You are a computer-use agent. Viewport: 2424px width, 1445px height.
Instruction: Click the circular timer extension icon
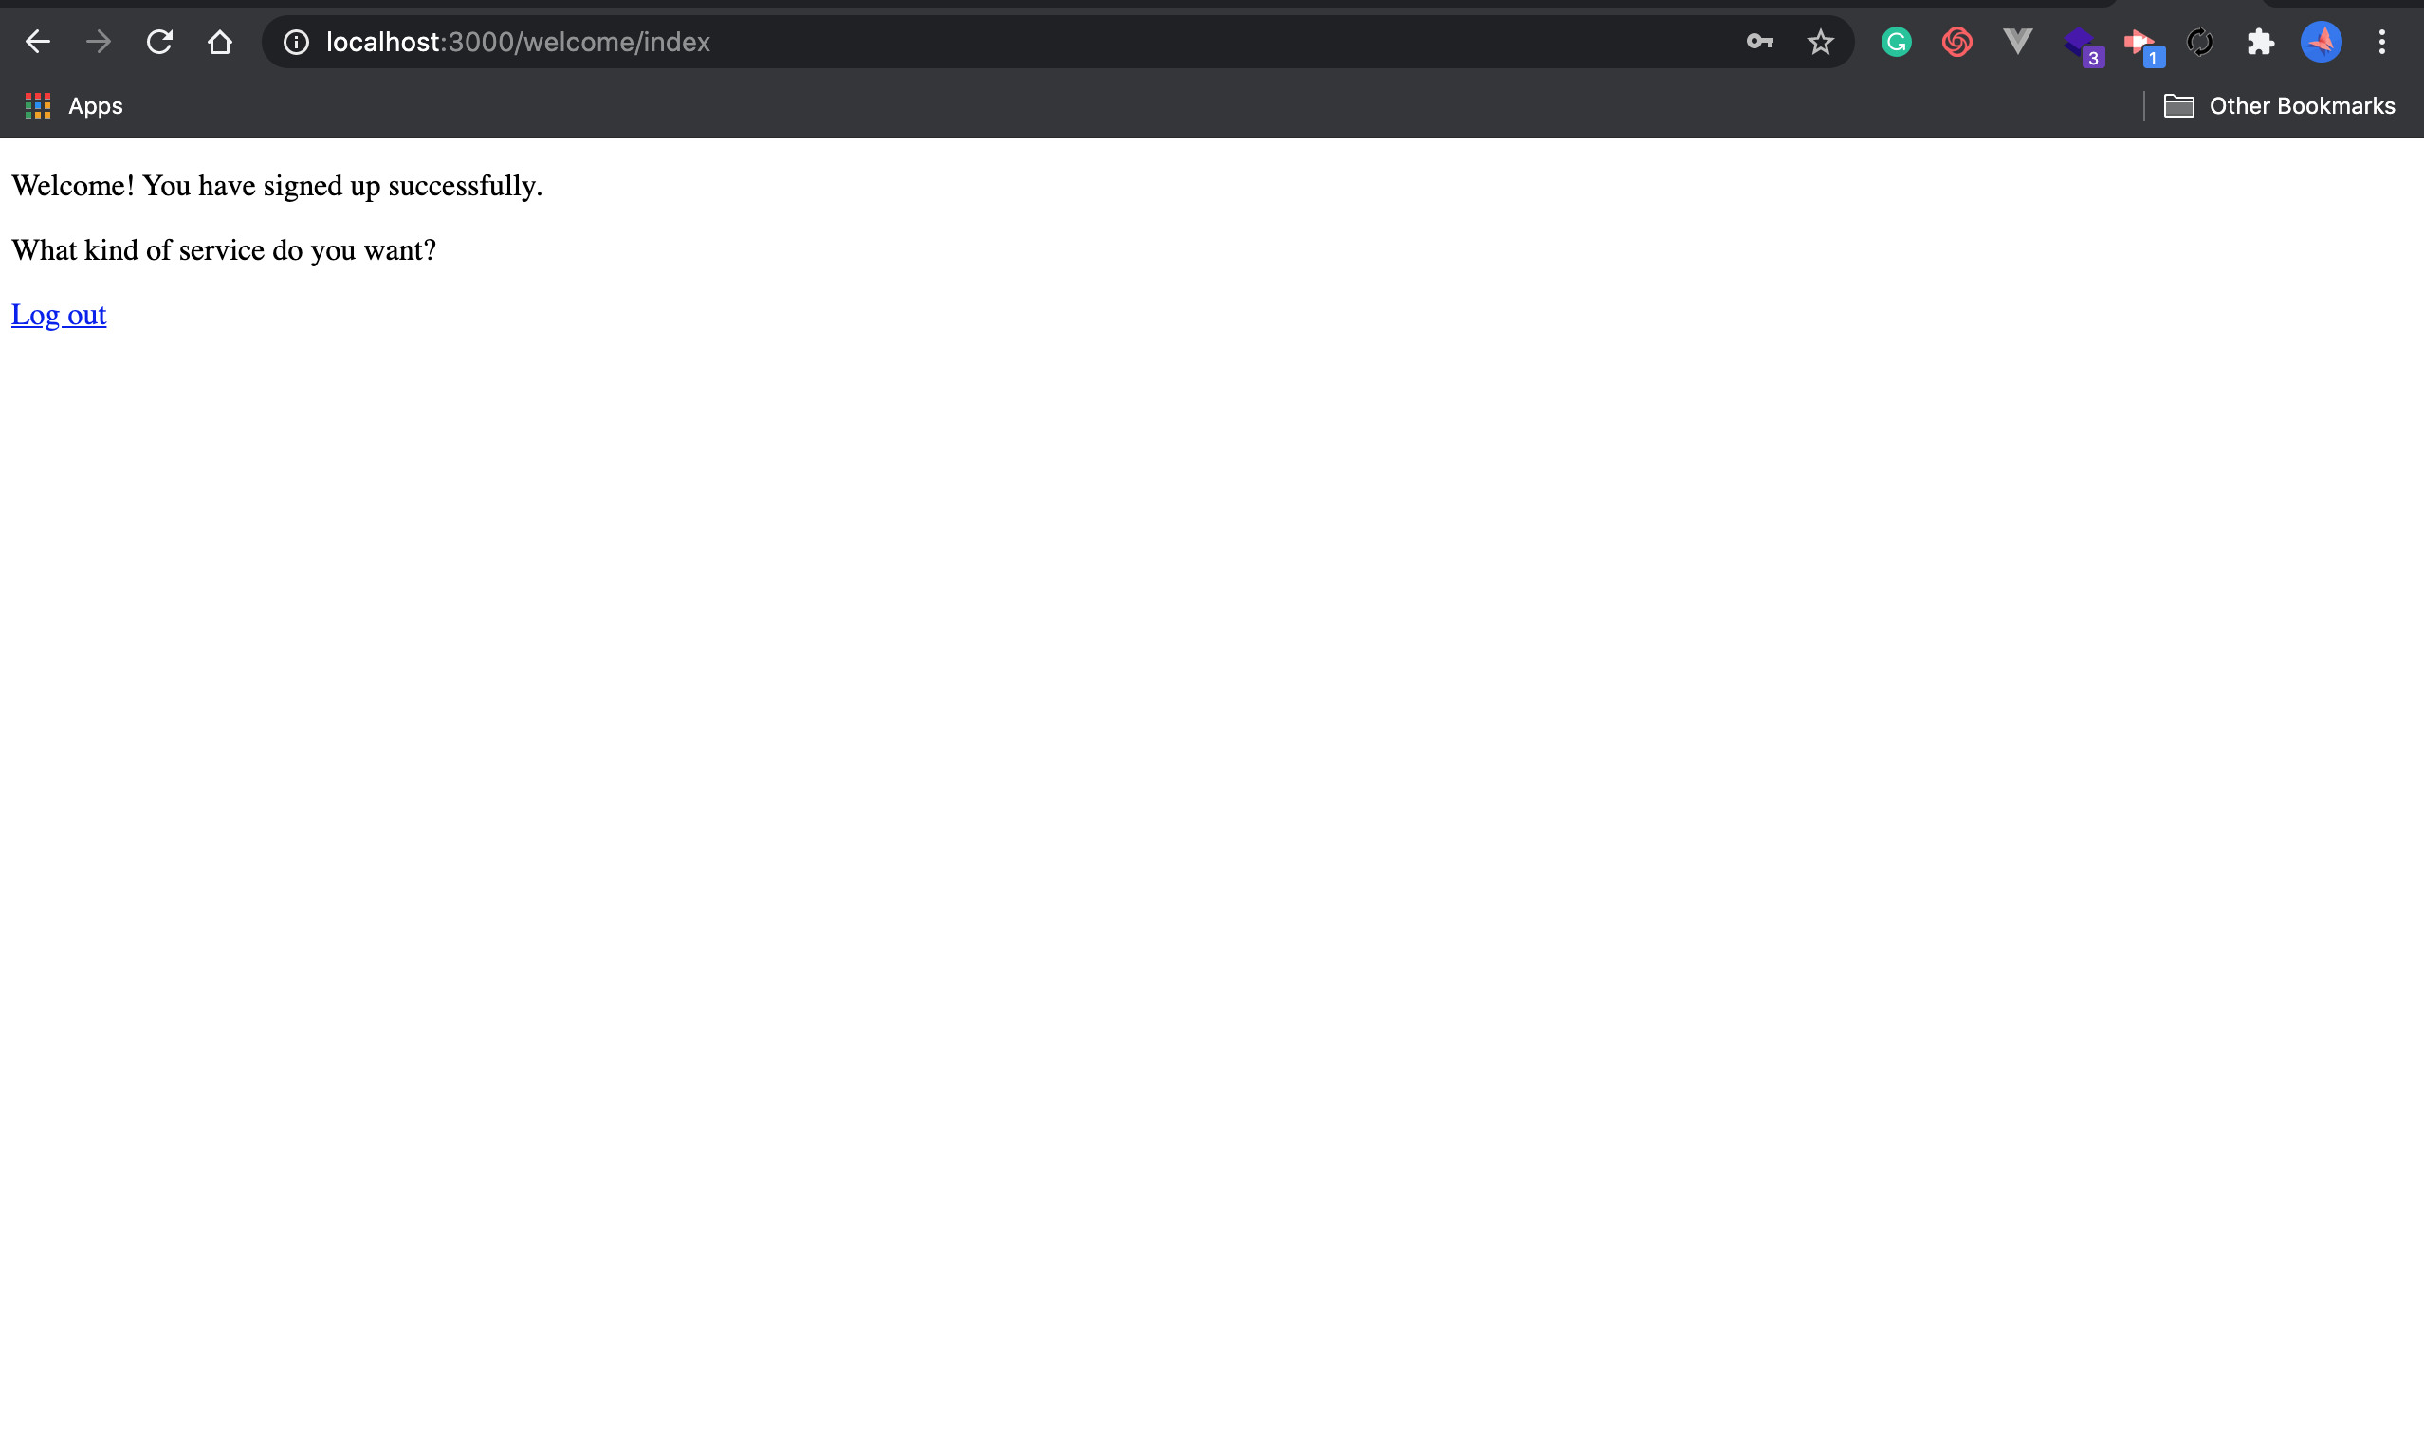click(x=2200, y=42)
